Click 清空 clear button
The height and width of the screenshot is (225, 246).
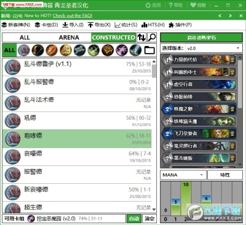point(149,219)
